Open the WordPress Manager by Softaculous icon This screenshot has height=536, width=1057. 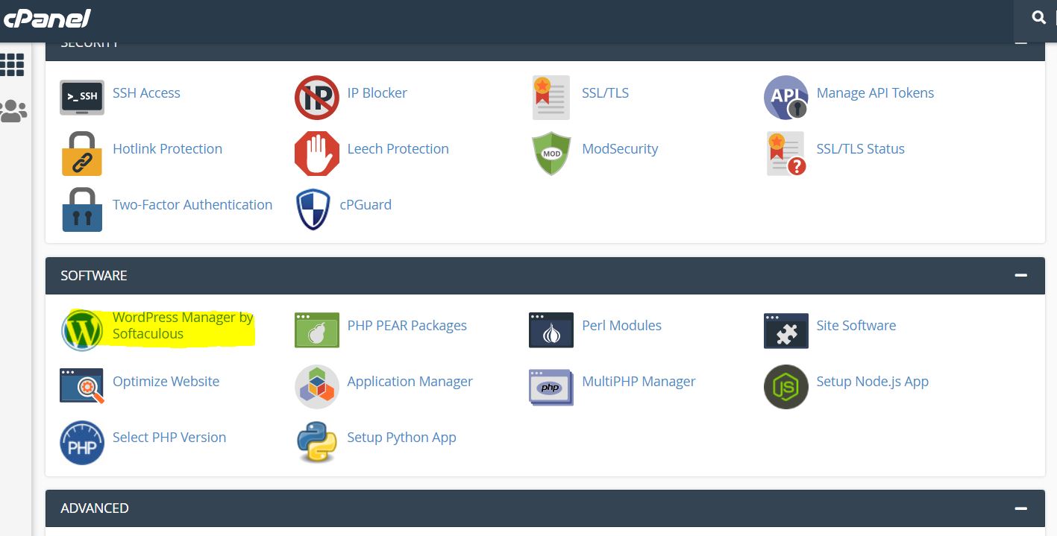coord(82,330)
